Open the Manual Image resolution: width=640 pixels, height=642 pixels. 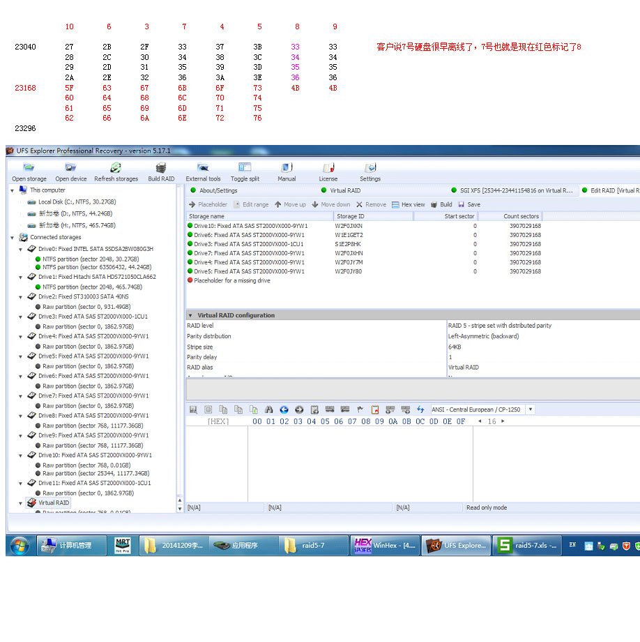[287, 172]
